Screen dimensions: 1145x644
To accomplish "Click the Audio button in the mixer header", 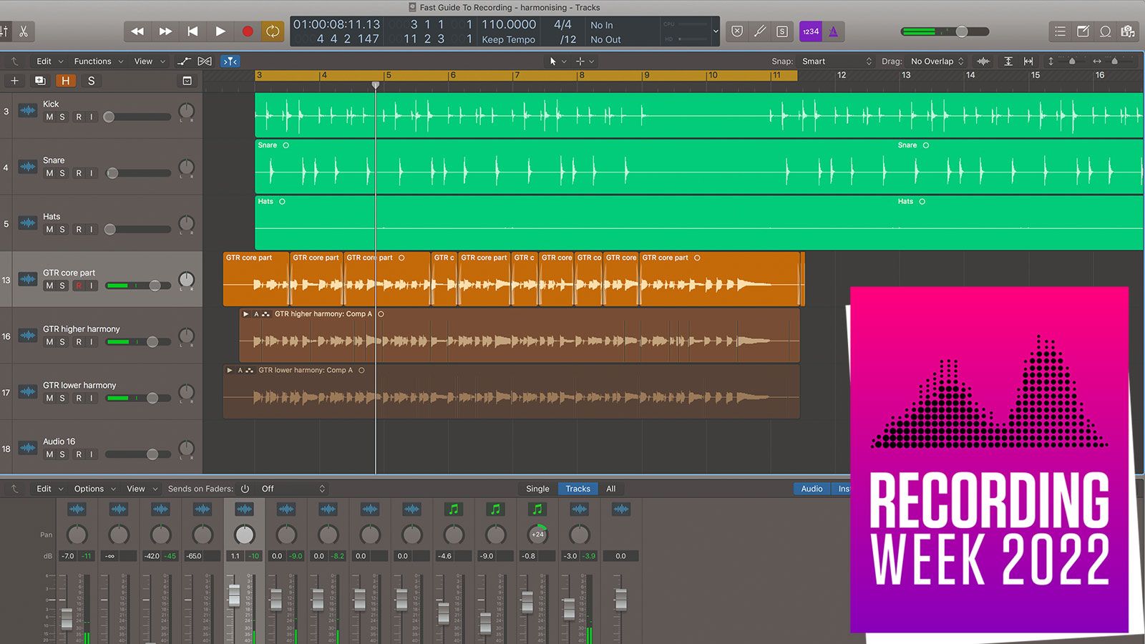I will (x=812, y=488).
